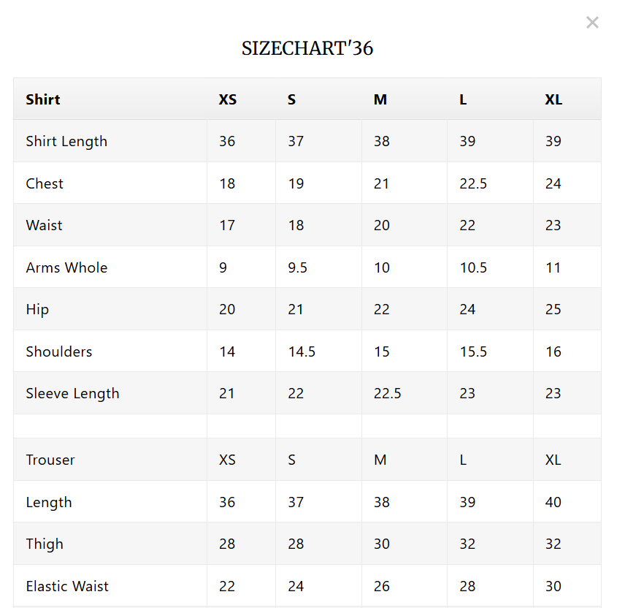Click the Shirt column header
Screen dimensions: 617x608
pyautogui.click(x=43, y=99)
